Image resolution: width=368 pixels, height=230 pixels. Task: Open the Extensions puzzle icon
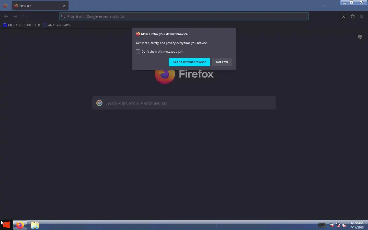click(353, 17)
